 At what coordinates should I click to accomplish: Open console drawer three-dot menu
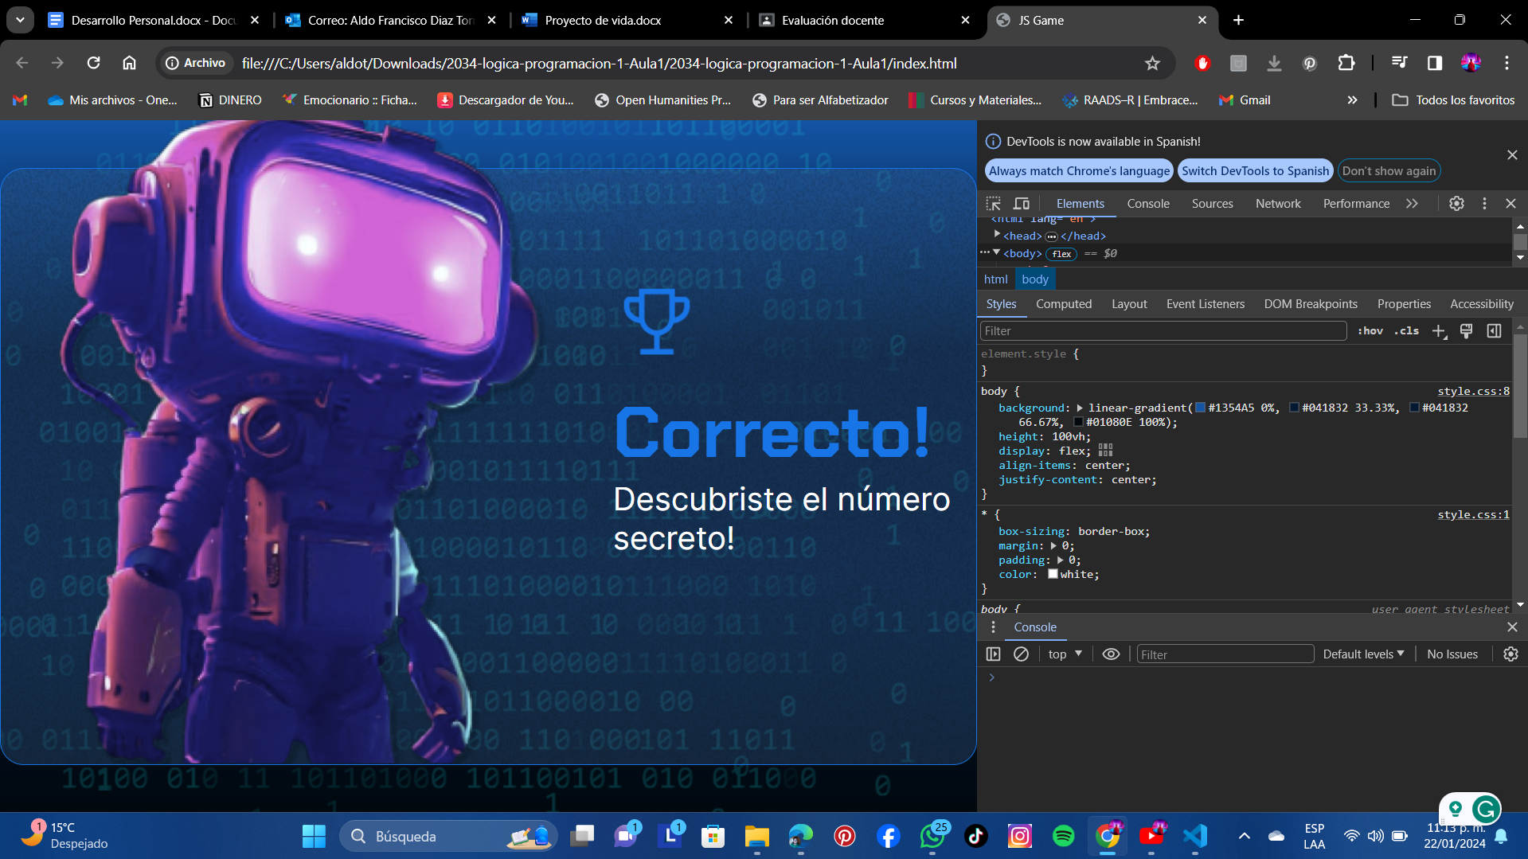(x=993, y=627)
